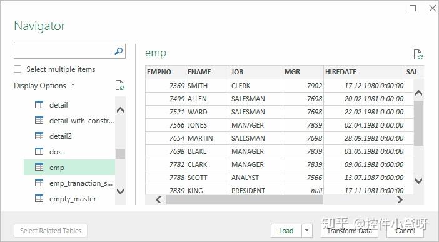Click the dos table icon

pyautogui.click(x=39, y=151)
